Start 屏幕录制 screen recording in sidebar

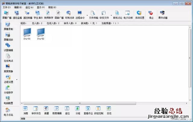click(x=8, y=26)
